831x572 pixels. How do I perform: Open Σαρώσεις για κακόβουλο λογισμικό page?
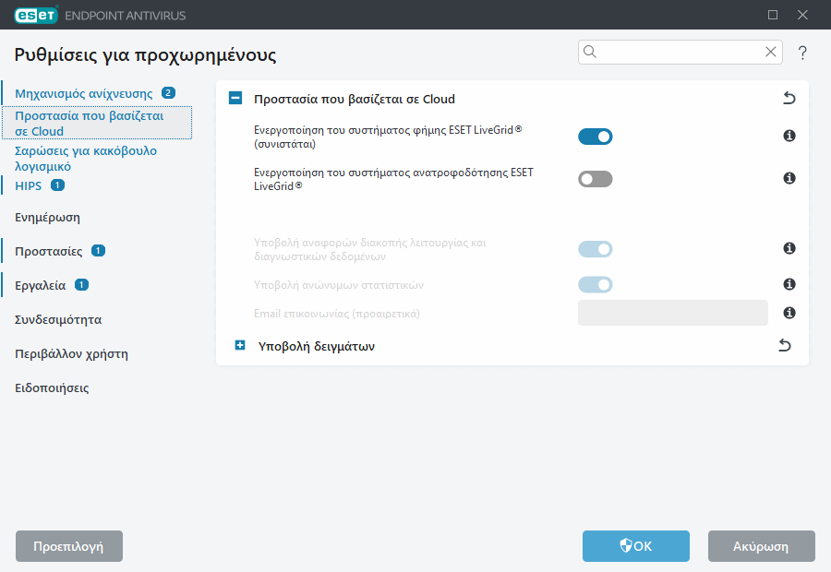tap(86, 159)
